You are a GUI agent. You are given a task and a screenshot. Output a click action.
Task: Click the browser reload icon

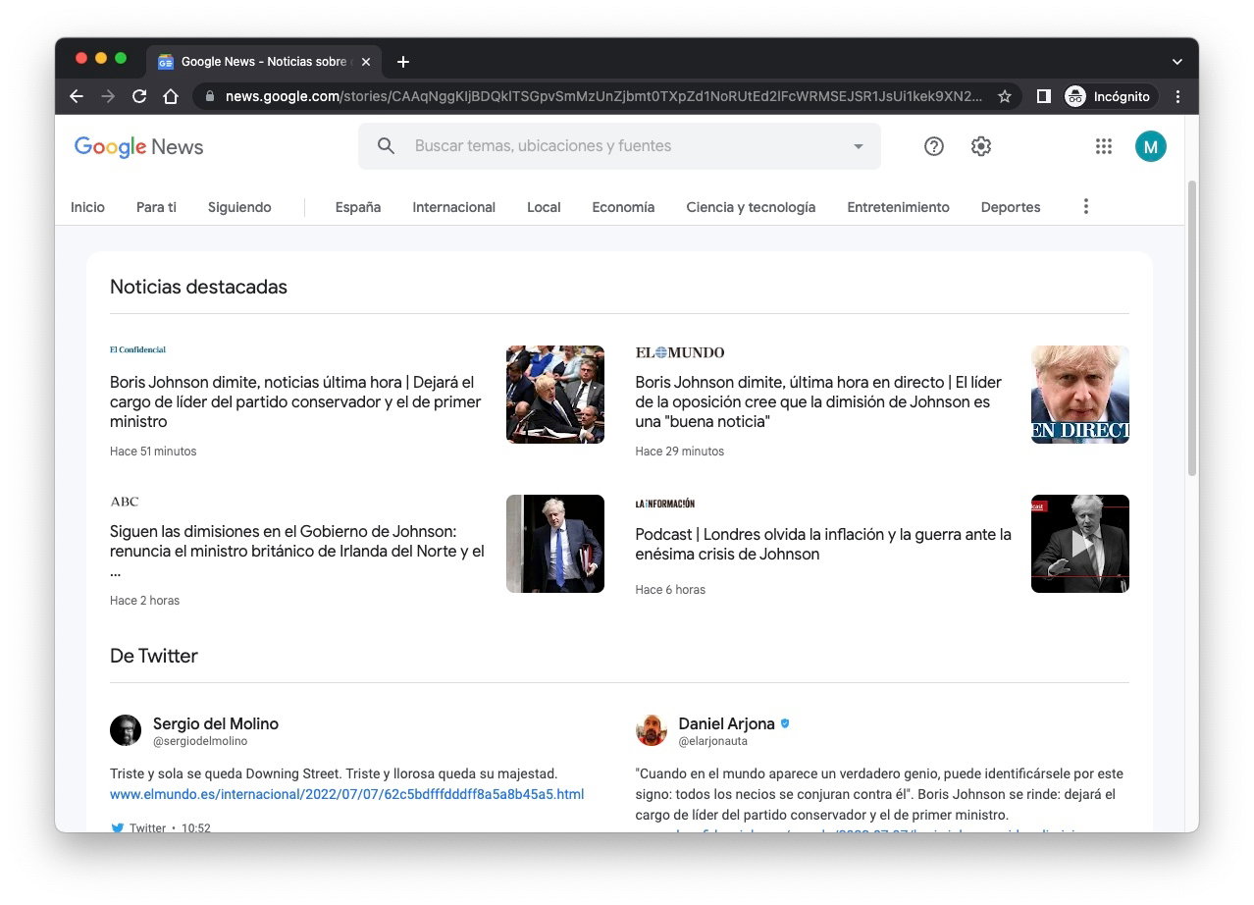pyautogui.click(x=139, y=96)
